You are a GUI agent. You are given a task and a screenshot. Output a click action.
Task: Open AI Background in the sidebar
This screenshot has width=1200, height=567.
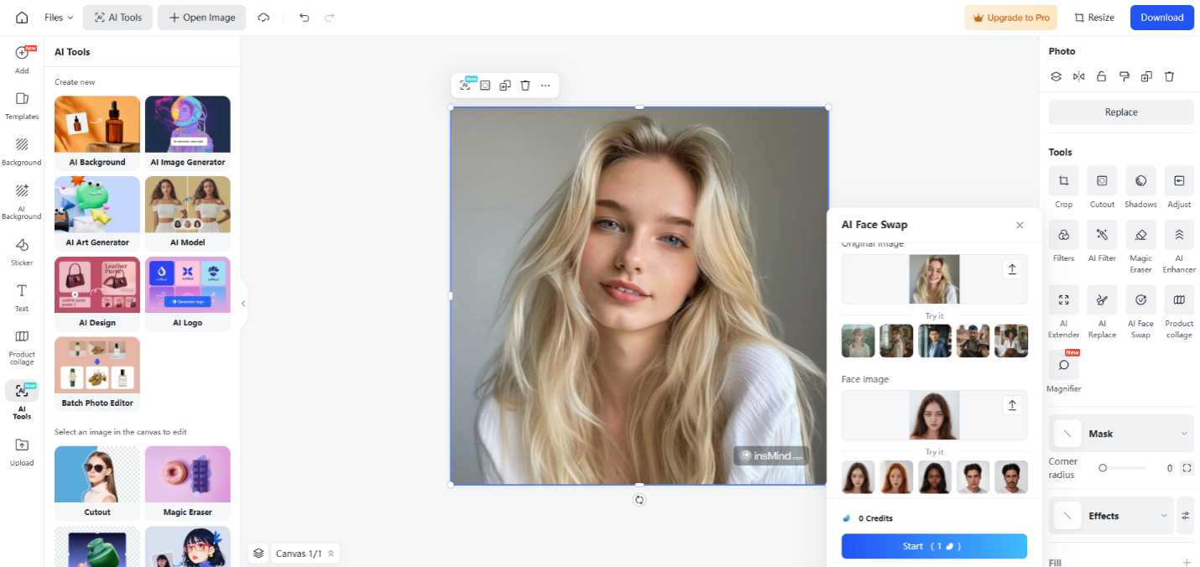(x=22, y=201)
